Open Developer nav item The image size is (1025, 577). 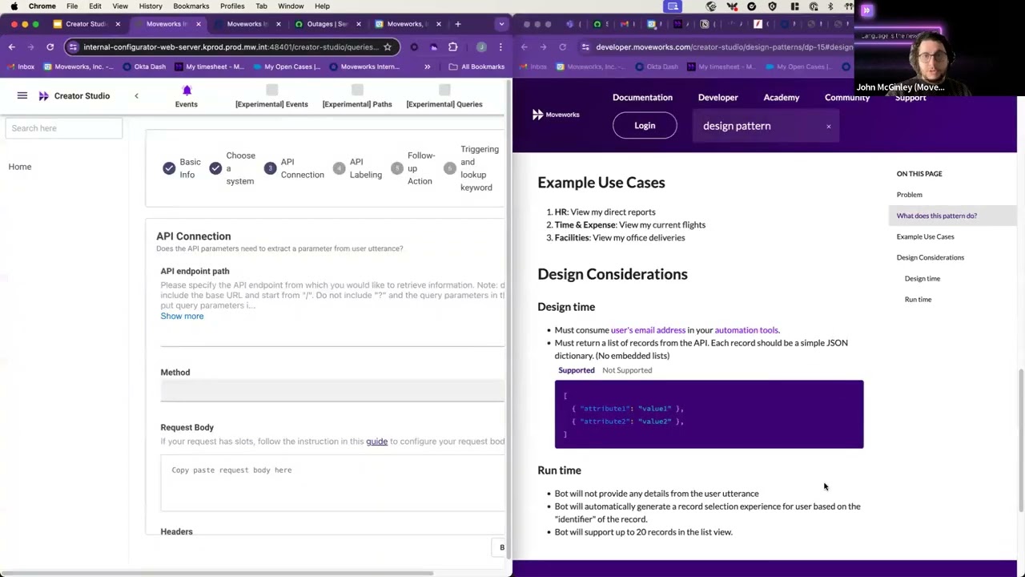click(x=717, y=98)
